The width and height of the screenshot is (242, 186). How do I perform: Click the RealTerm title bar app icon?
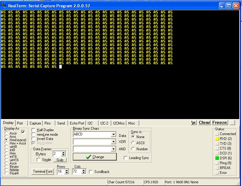tap(4, 5)
